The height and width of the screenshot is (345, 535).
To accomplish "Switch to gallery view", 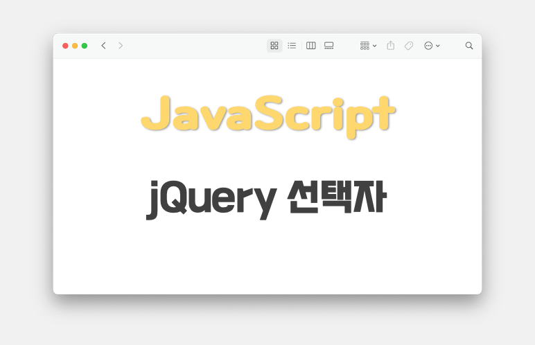I will (x=329, y=46).
